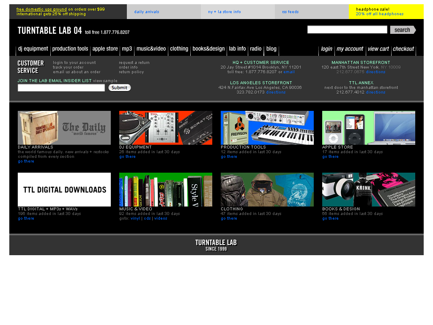Get directions to Los Angeles storefront
This screenshot has width=433, height=325.
276,92
